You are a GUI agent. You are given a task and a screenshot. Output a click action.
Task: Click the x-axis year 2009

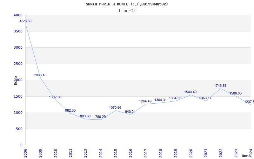click(x=41, y=153)
